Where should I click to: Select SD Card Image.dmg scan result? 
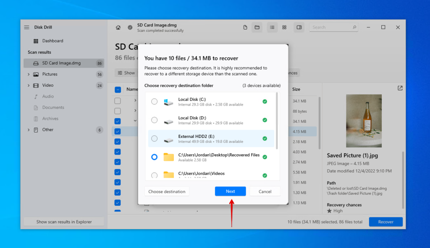(61, 63)
